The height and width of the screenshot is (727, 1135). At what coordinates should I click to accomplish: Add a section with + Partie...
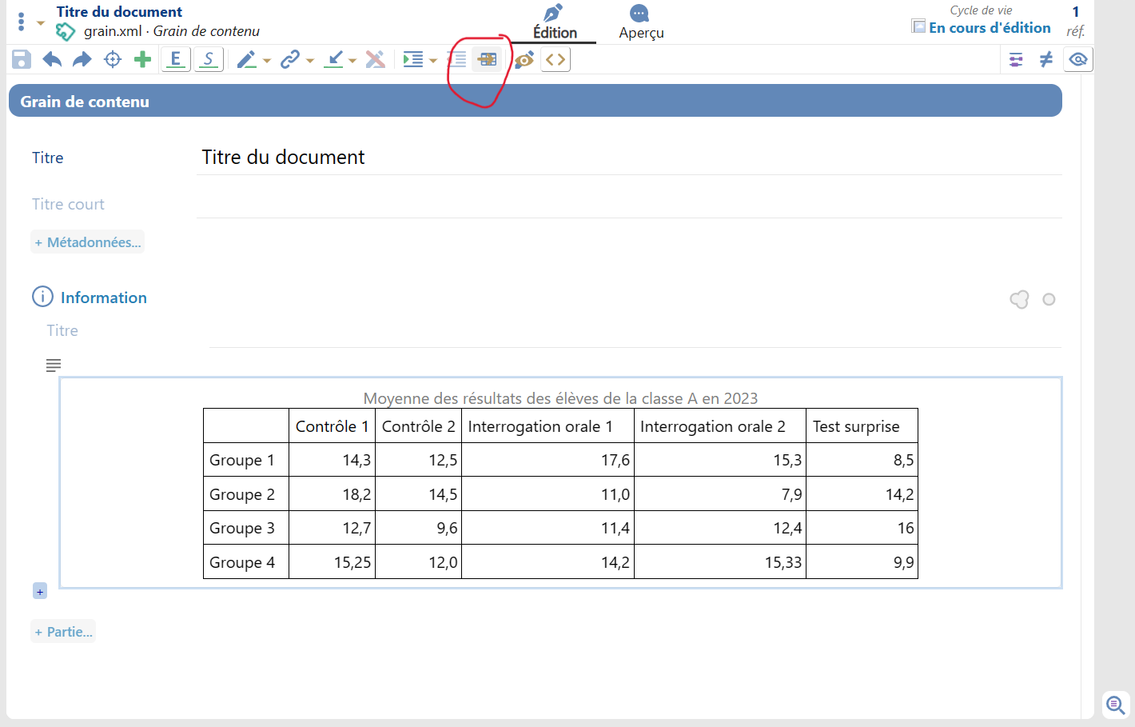click(63, 632)
